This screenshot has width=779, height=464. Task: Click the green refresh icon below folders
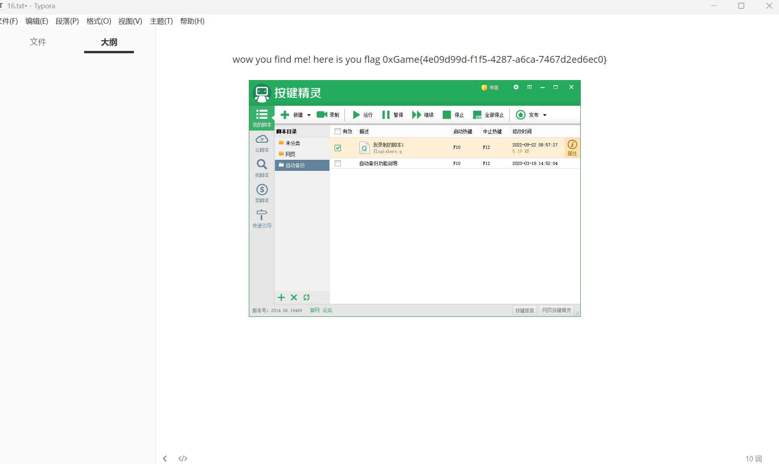point(307,297)
